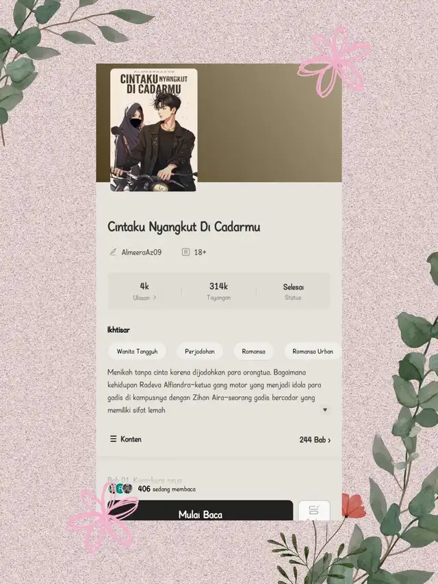The image size is (438, 584).
Task: Select the Perjodohan tag
Action: (x=200, y=351)
